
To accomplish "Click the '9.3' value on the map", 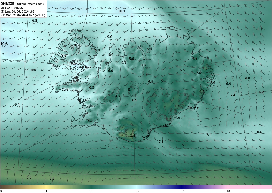I will click(50, 35).
